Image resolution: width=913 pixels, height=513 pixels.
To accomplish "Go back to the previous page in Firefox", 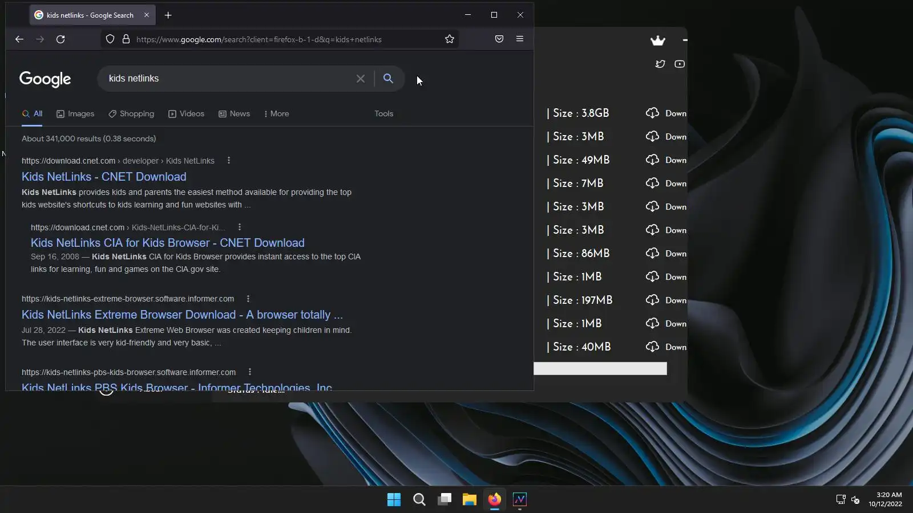I will pos(19,39).
